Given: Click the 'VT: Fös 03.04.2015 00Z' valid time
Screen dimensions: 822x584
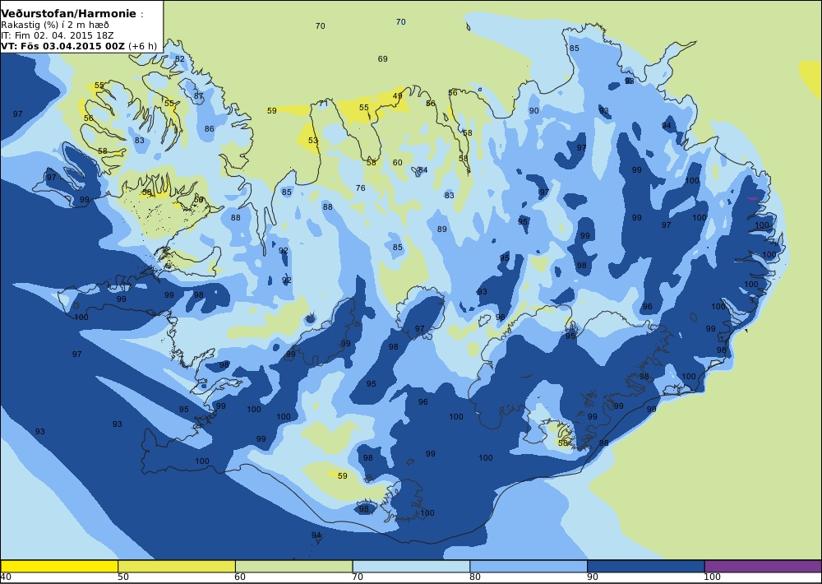Looking at the screenshot, I should 63,45.
